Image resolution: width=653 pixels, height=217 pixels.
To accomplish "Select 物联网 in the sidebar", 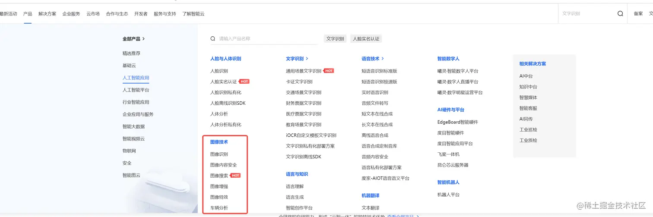I will (x=129, y=151).
